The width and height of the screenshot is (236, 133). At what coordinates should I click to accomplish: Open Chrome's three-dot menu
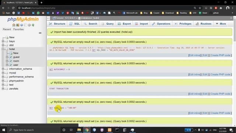[x=233, y=8]
